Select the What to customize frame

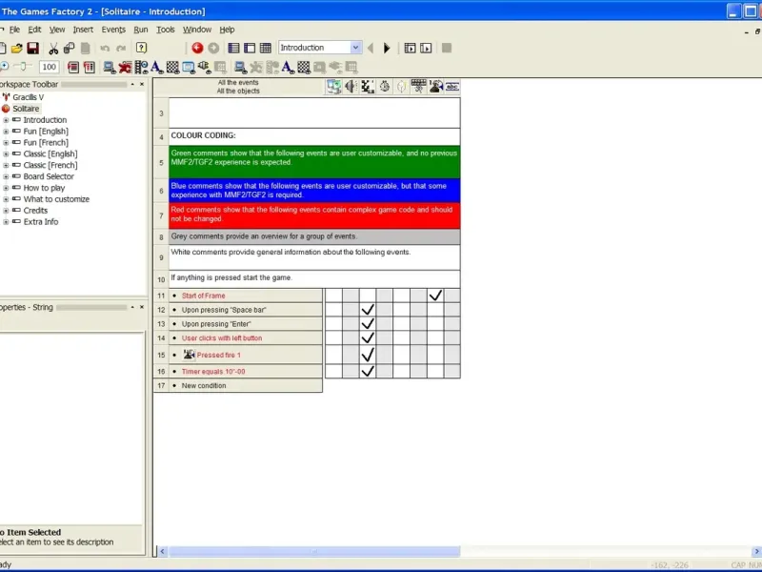tap(56, 199)
